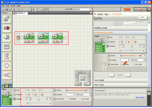Open left motor steering dropdown showing C
Screen dimensions: 152x108
pos(30,99)
